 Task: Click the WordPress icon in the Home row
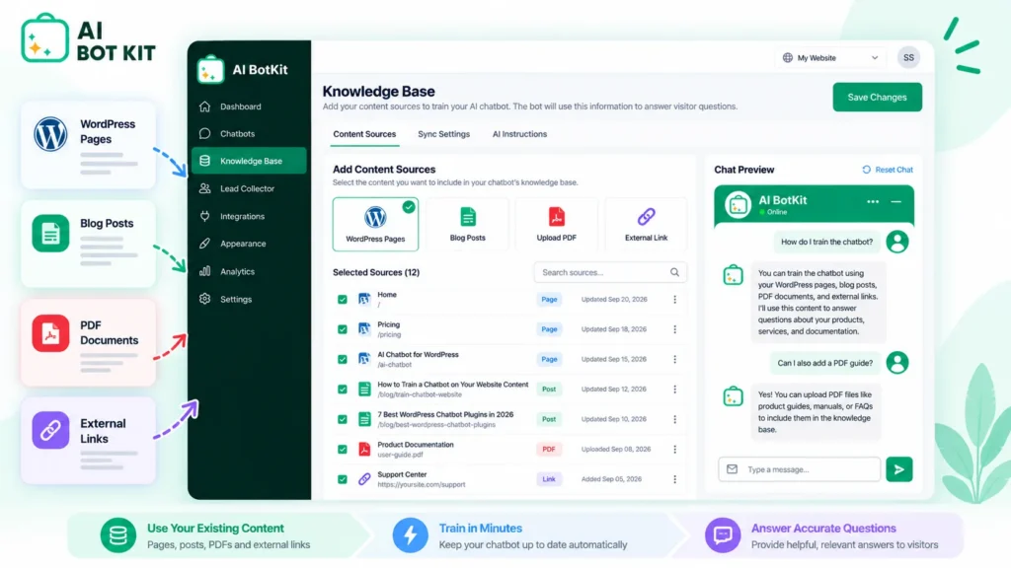[x=364, y=299]
